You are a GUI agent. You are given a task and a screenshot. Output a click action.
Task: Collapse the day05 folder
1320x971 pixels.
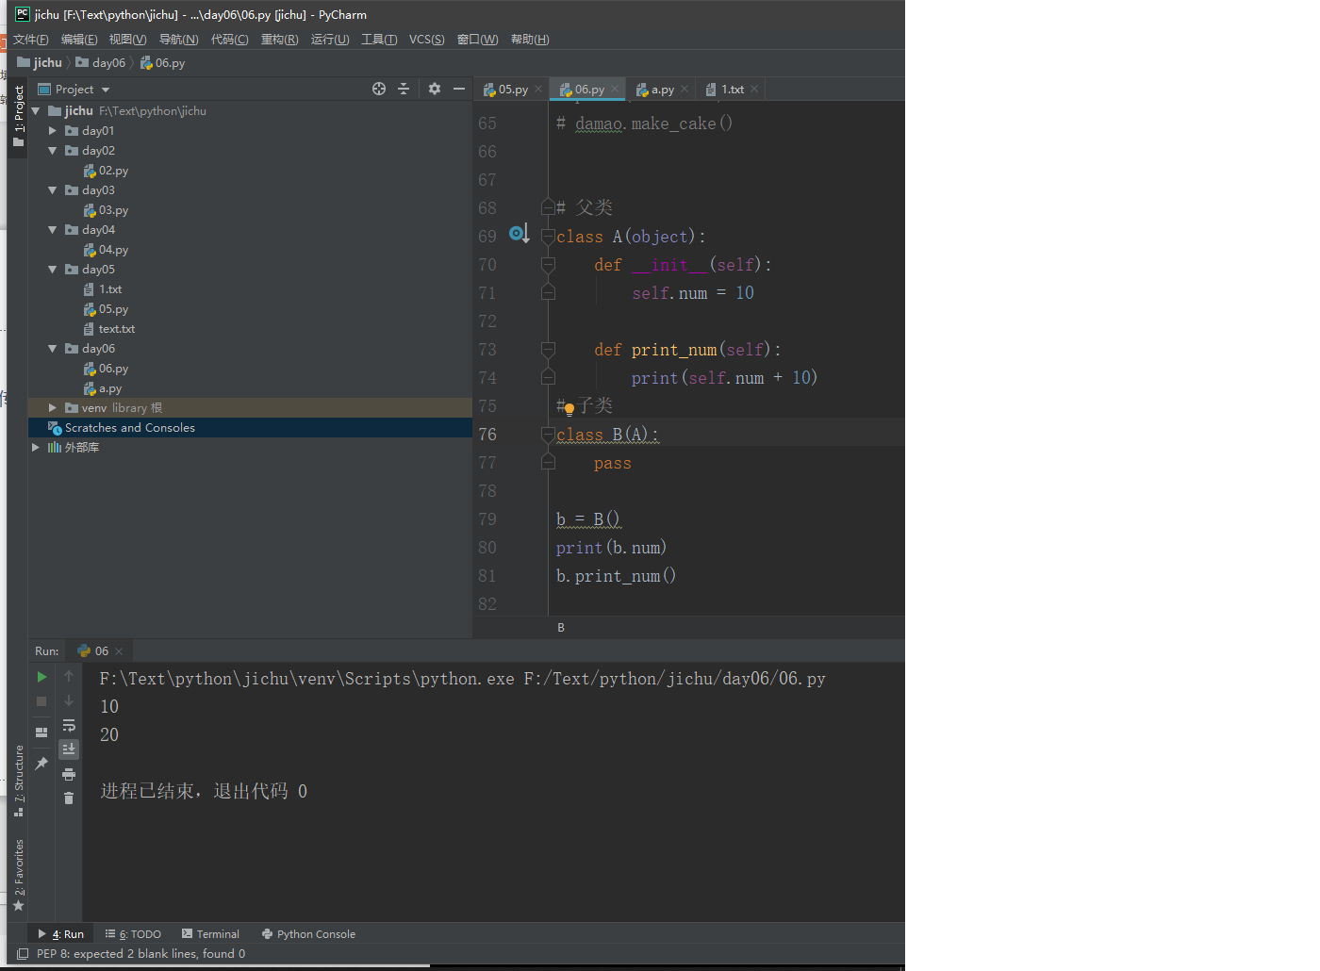pos(53,270)
